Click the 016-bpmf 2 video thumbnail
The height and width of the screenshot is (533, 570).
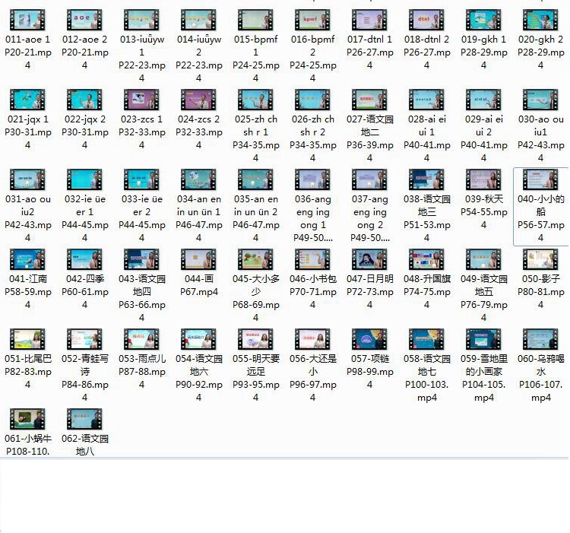(313, 20)
